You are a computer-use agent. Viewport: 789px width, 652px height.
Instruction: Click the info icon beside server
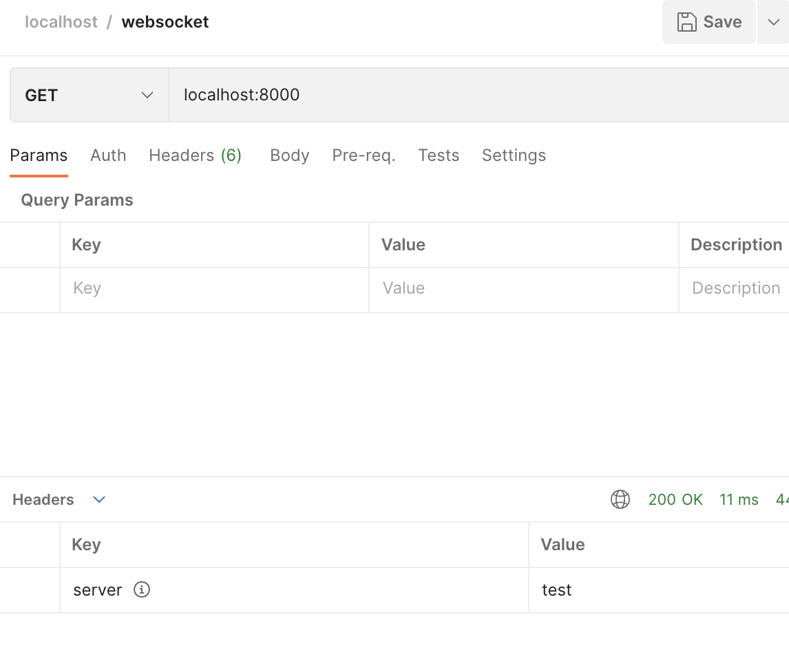tap(142, 589)
